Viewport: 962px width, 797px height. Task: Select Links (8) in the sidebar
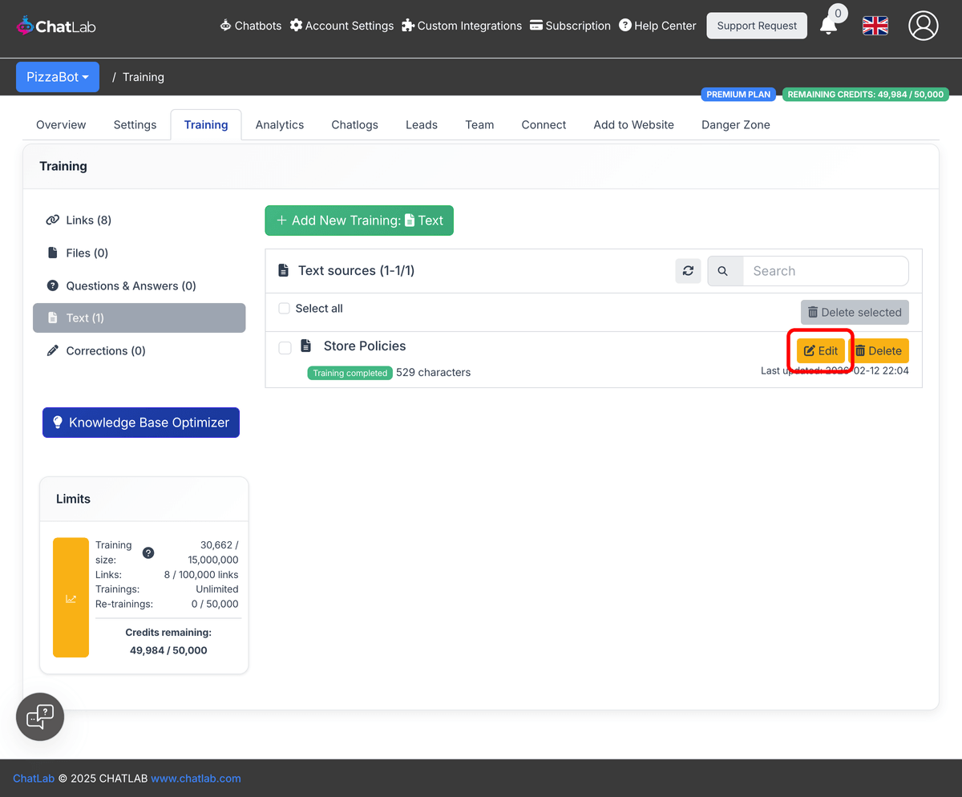[x=88, y=220]
